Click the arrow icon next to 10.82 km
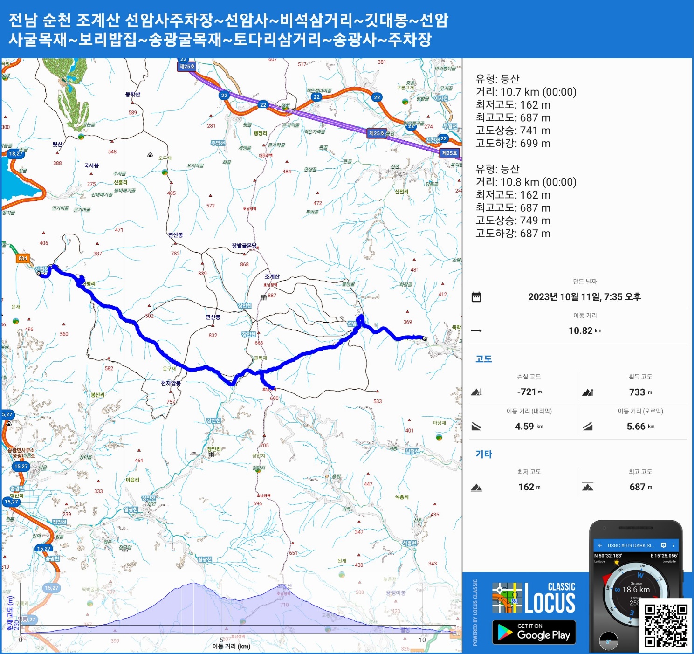Image resolution: width=694 pixels, height=654 pixels. (476, 331)
